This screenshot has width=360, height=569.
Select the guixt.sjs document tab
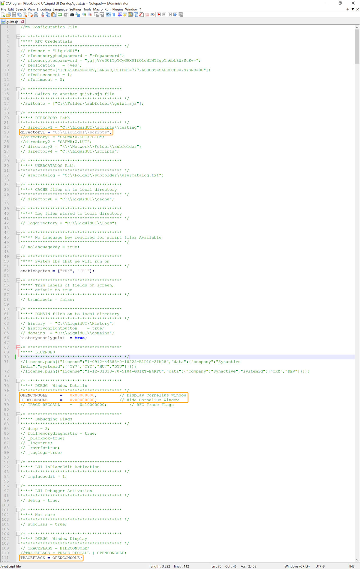(12, 22)
